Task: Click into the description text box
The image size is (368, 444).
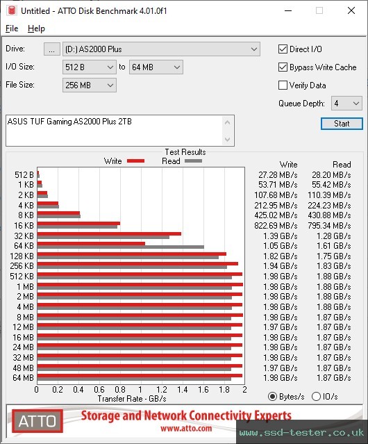Action: [115, 131]
